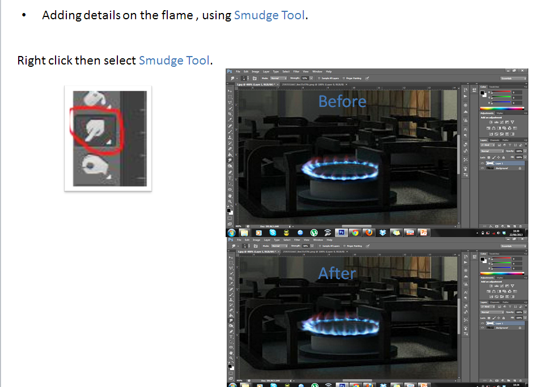Open the blend Mode dropdown in the options bar

278,78
